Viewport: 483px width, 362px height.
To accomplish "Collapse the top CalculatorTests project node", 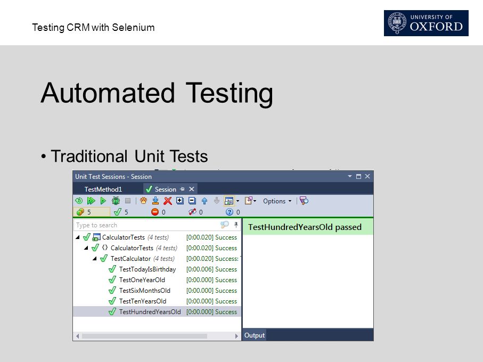I will click(x=78, y=237).
